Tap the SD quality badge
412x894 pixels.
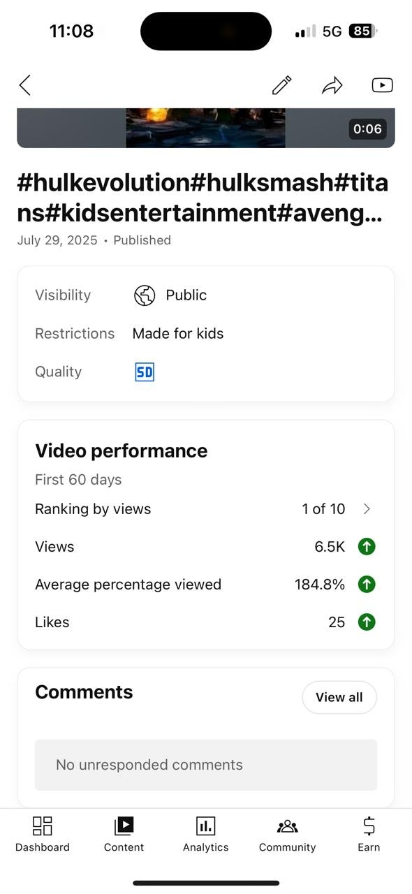144,372
